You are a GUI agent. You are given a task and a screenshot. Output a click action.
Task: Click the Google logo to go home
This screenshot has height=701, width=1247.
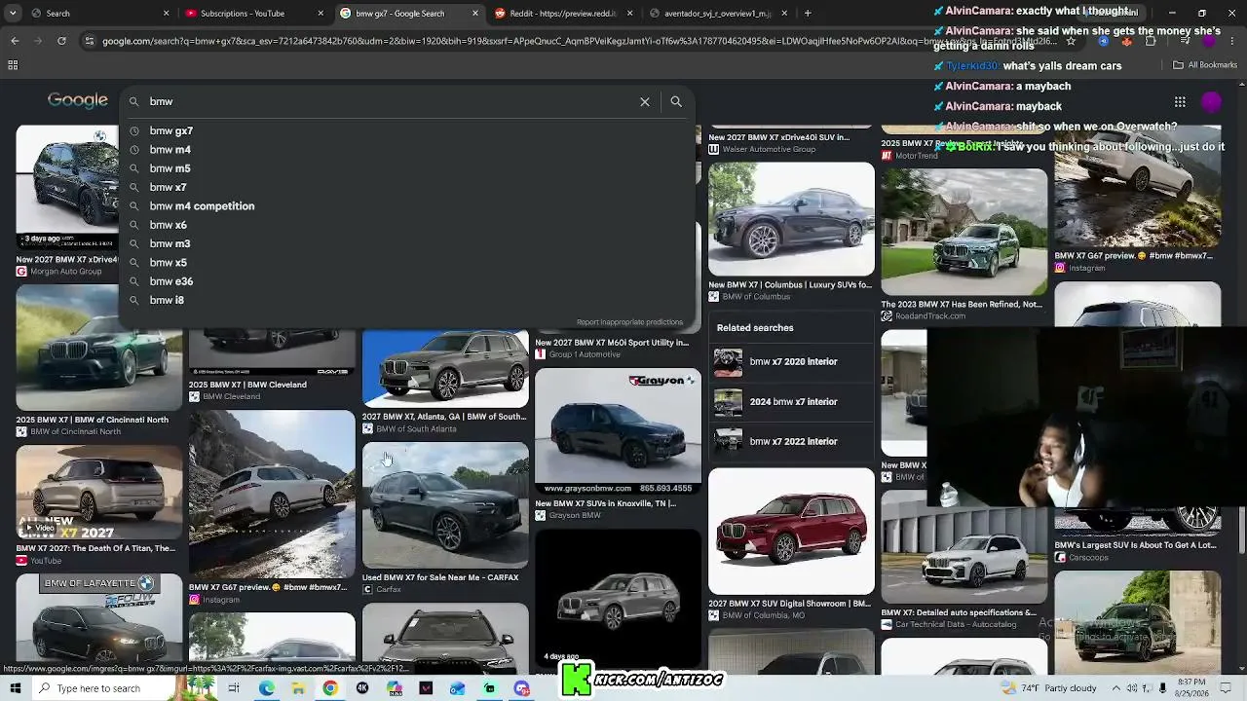click(78, 100)
